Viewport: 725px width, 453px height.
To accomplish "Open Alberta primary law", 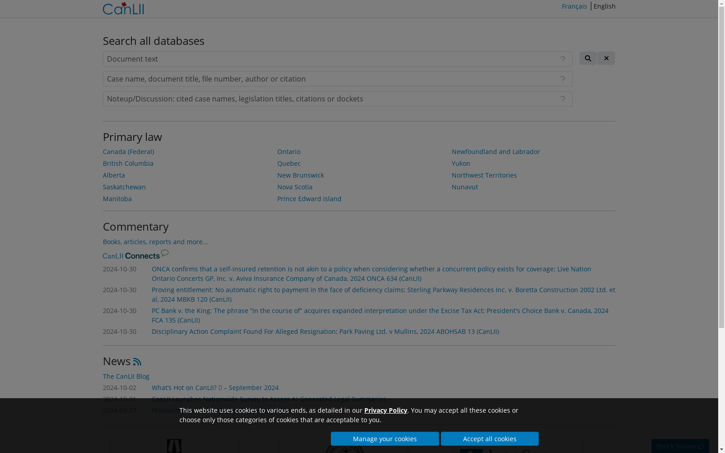I will pos(114,175).
